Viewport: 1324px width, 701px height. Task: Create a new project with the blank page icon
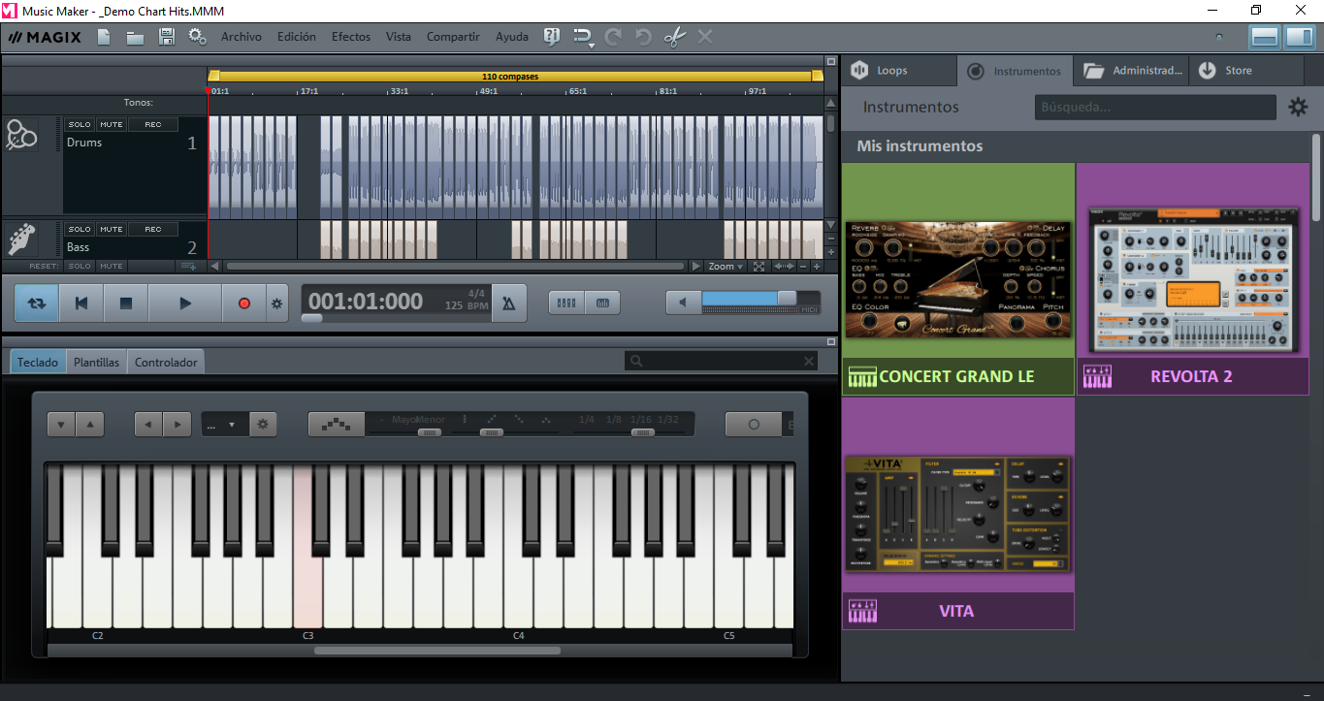[x=104, y=37]
